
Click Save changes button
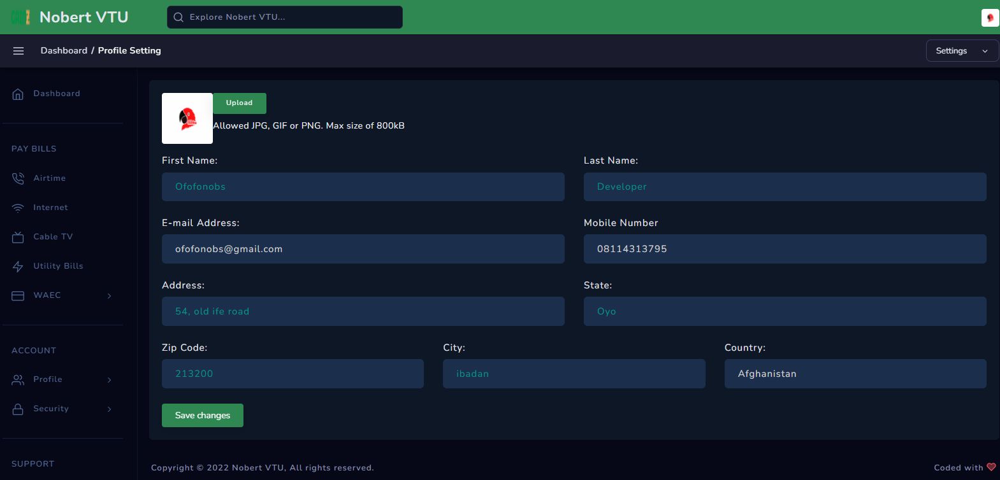pyautogui.click(x=203, y=416)
